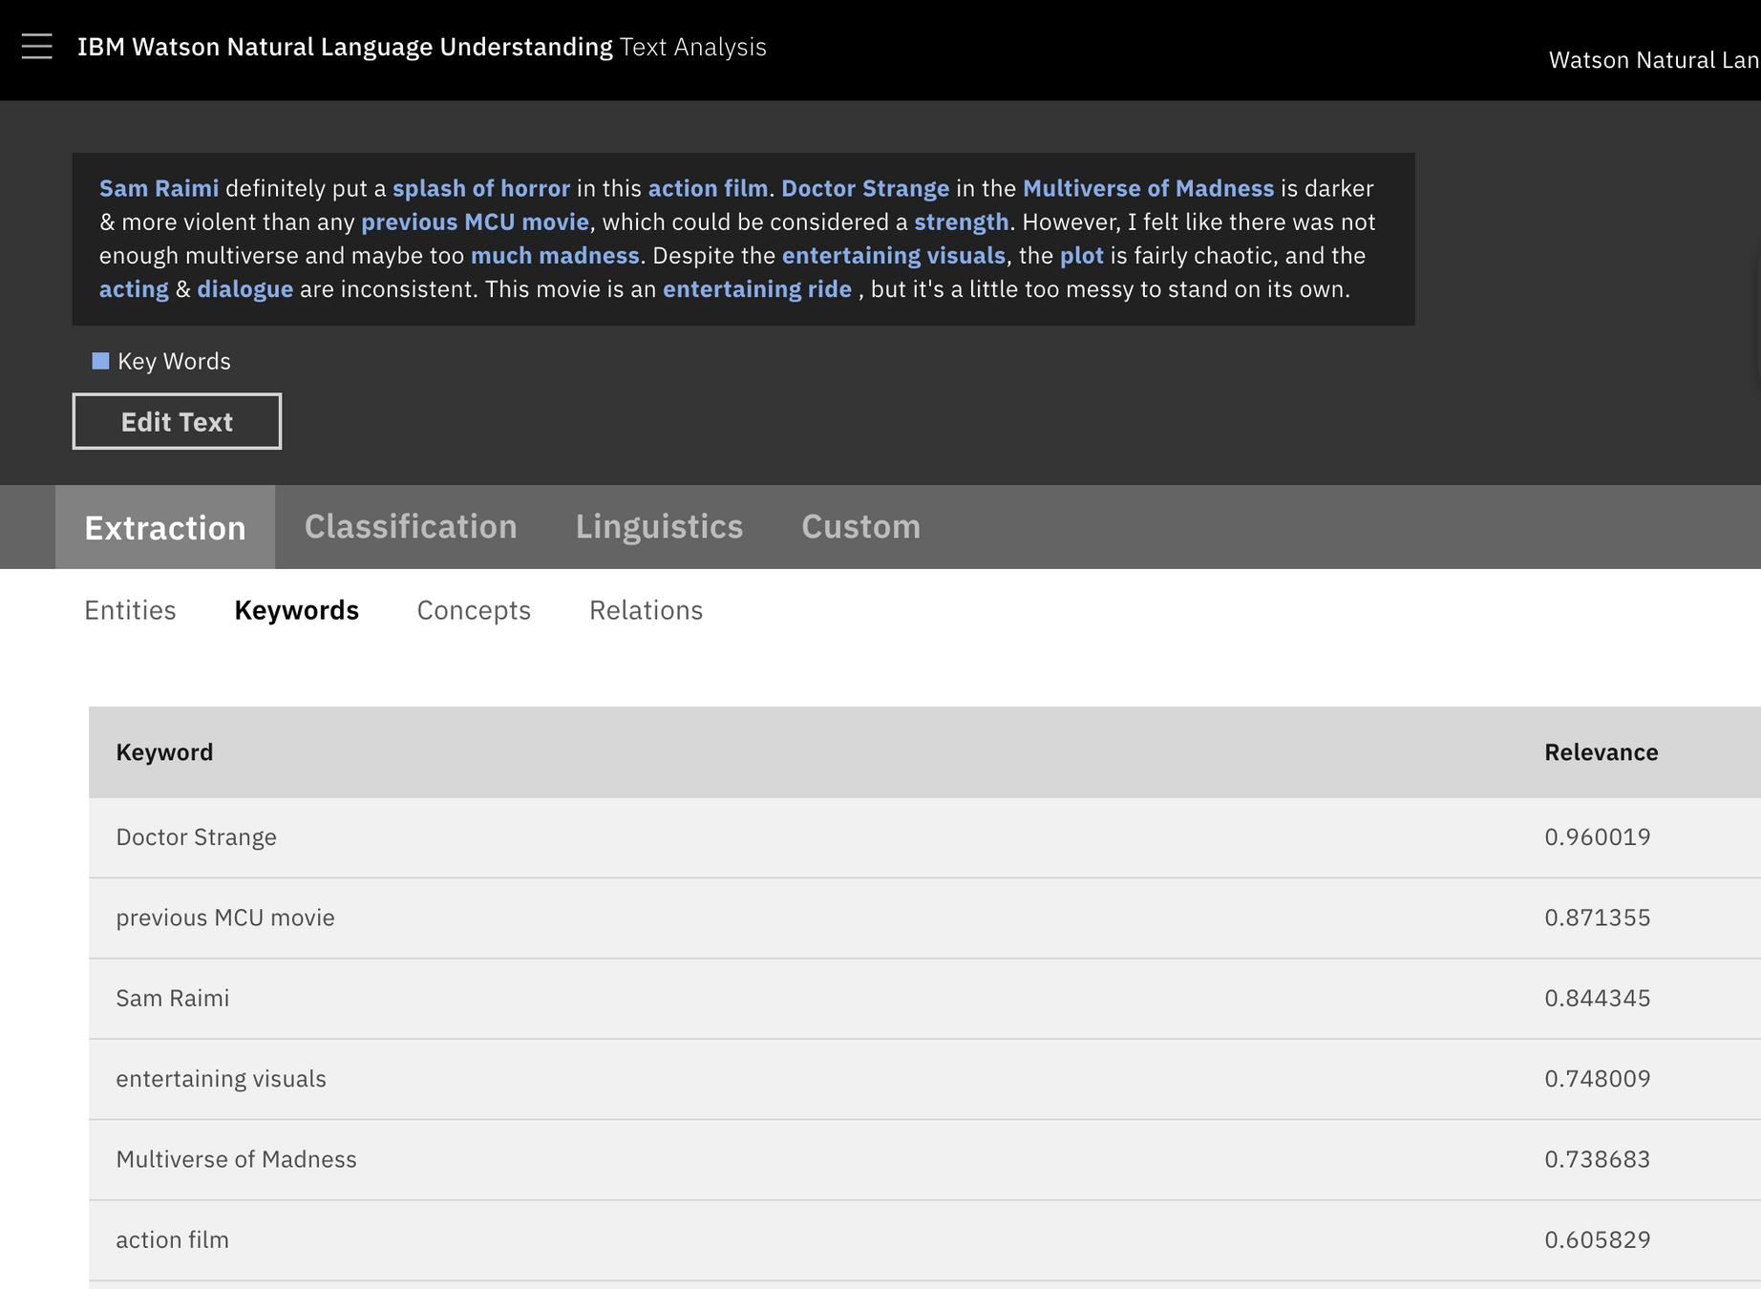The image size is (1761, 1289).
Task: Click the Sam Raimi table row
Action: pyautogui.click(x=924, y=999)
